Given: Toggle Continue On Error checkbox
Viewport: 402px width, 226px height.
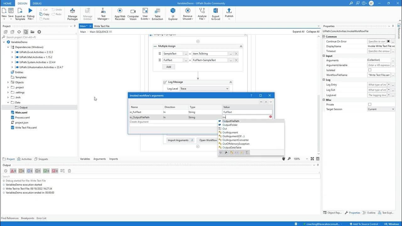Looking at the screenshot, I should (x=388, y=41).
